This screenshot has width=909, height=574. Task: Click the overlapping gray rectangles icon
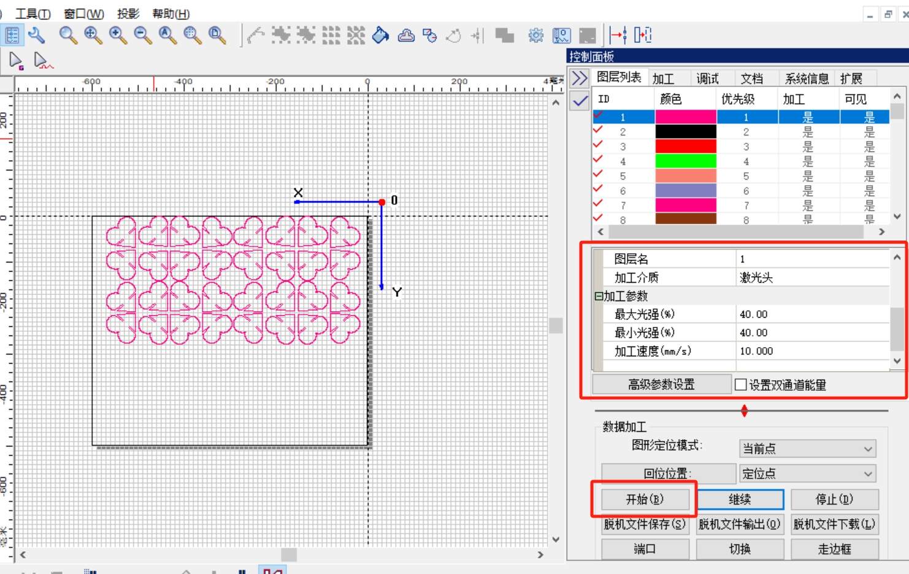tap(504, 36)
